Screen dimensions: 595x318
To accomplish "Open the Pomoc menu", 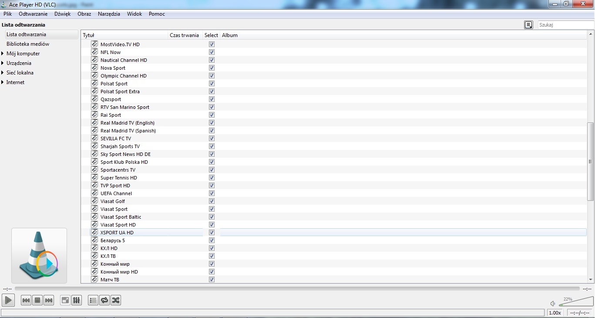I will (157, 14).
